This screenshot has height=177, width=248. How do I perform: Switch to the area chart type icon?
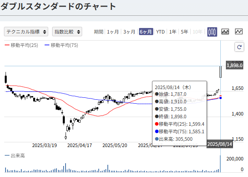tap(225, 32)
